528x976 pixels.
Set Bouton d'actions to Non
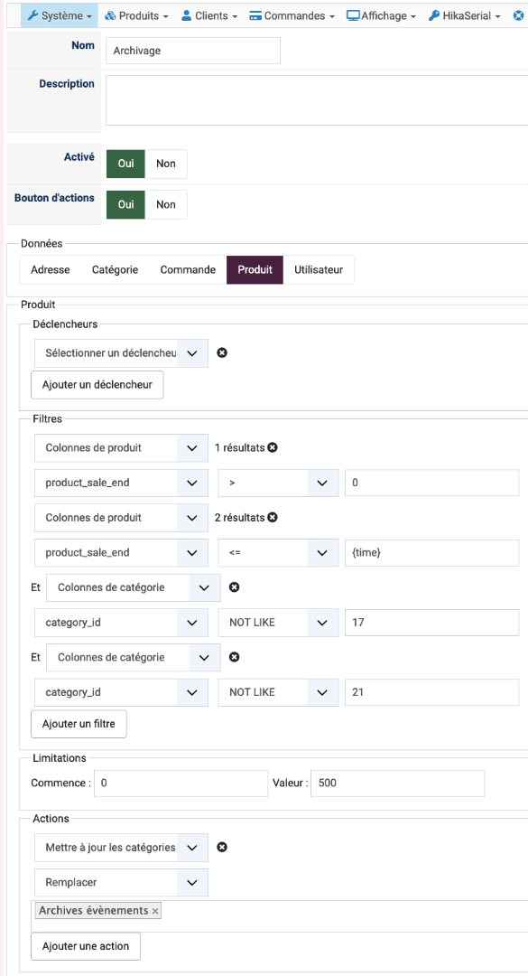pyautogui.click(x=166, y=204)
